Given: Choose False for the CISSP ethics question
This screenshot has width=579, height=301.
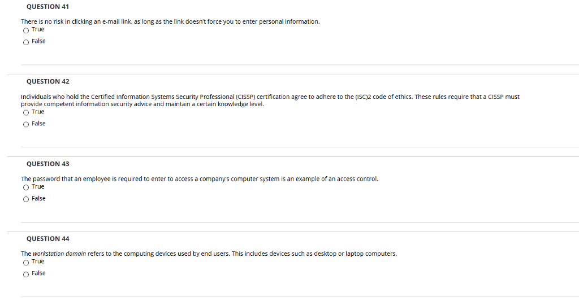Looking at the screenshot, I should point(26,125).
